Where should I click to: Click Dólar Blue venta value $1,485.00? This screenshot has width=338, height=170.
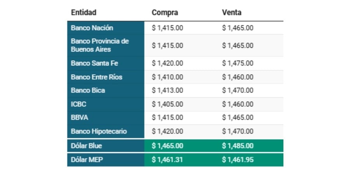(238, 146)
